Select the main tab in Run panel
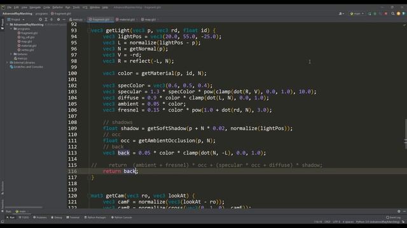The height and width of the screenshot is (228, 407). tap(21, 212)
